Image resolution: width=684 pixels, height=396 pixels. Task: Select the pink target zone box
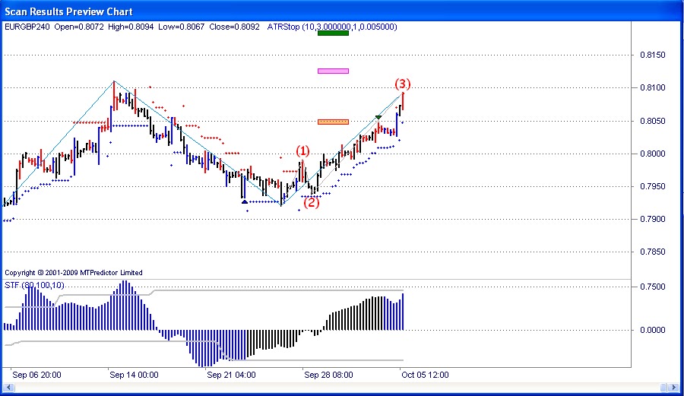pyautogui.click(x=334, y=71)
